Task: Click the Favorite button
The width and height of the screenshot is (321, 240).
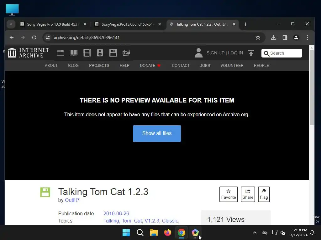Action: (x=229, y=194)
